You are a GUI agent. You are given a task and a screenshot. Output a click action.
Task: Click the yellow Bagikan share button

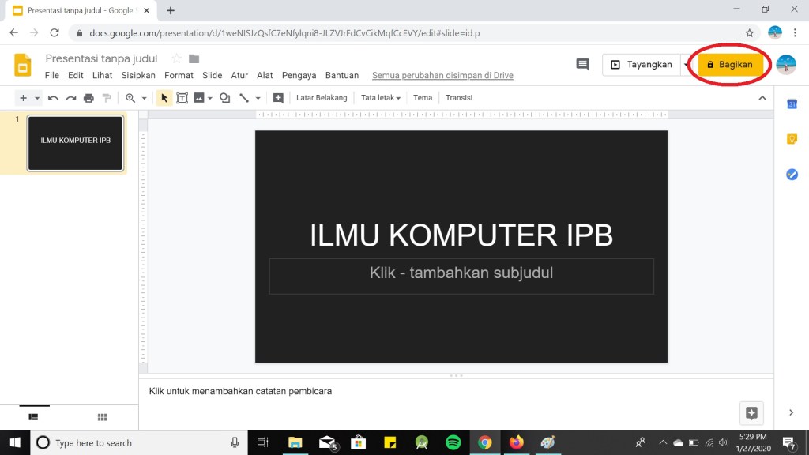click(730, 65)
